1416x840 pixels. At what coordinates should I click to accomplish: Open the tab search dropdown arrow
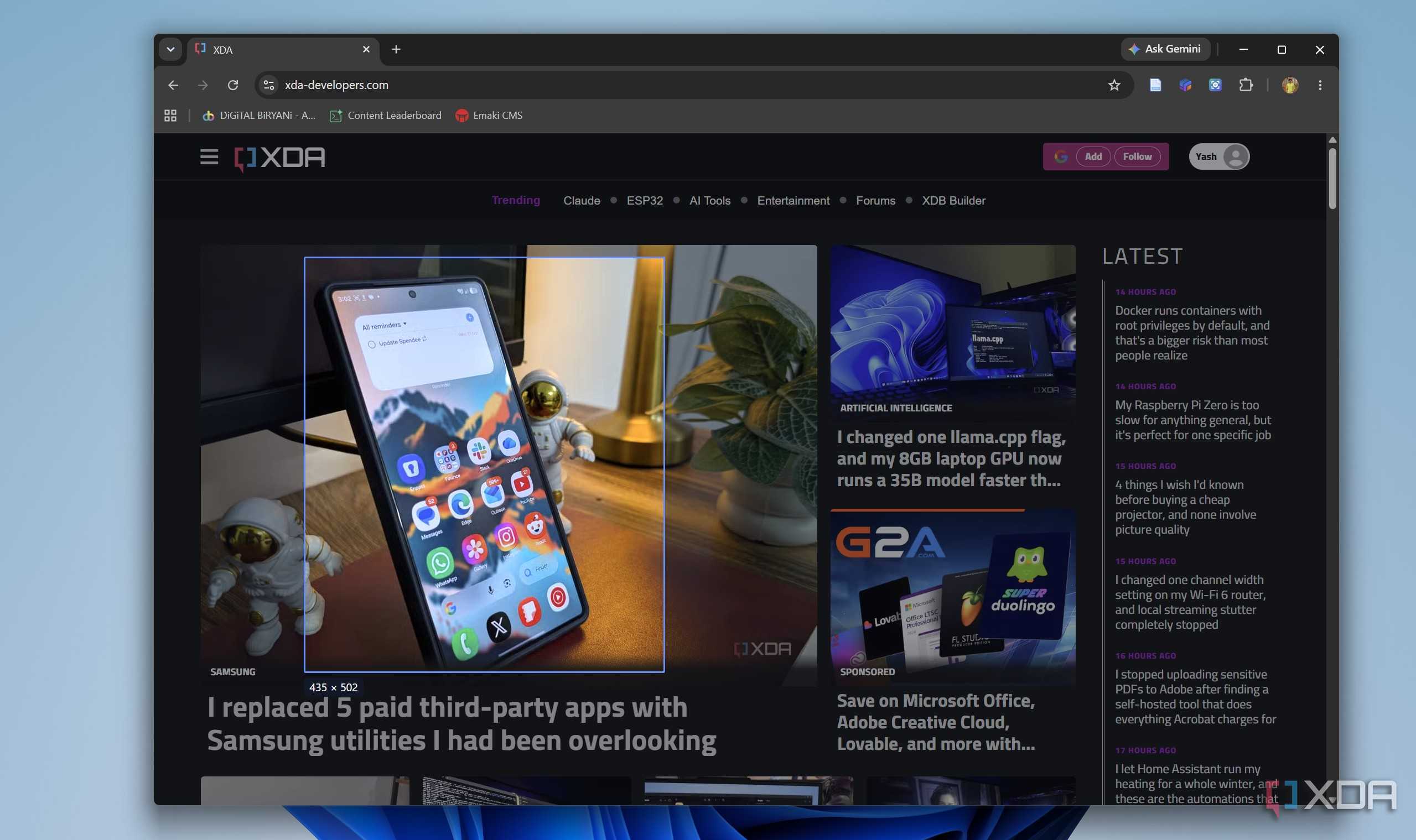170,49
